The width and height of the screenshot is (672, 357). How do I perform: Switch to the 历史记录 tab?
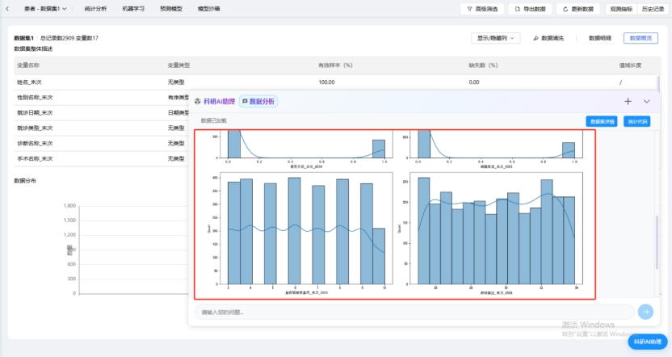[x=653, y=9]
